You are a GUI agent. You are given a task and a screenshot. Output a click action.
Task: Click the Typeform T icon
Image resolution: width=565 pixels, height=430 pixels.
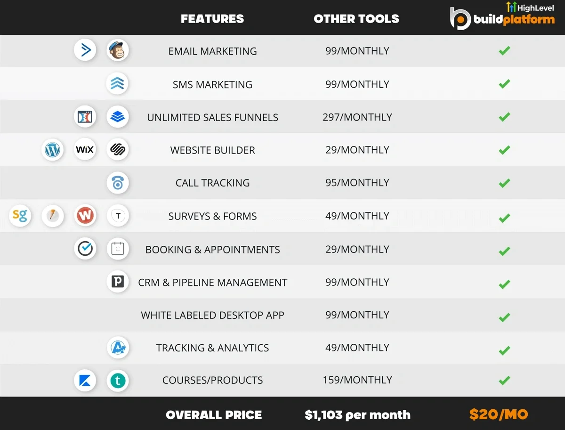[118, 216]
